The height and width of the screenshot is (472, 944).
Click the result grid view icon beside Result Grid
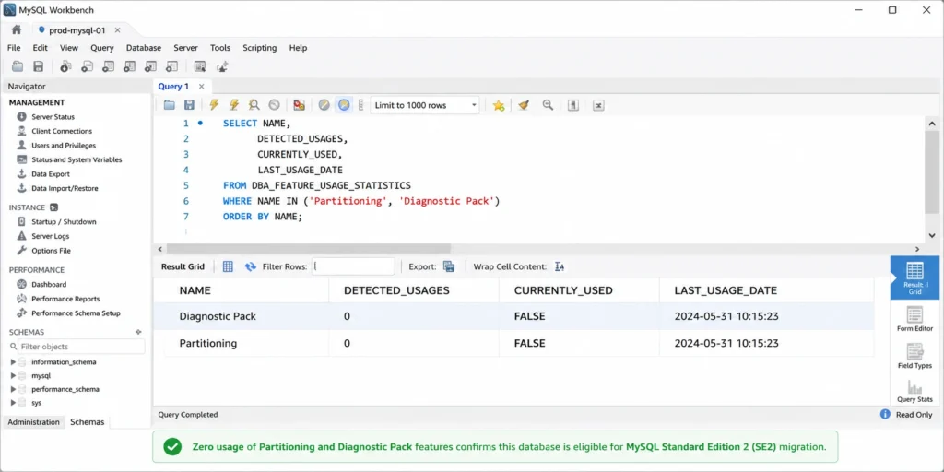coord(228,266)
